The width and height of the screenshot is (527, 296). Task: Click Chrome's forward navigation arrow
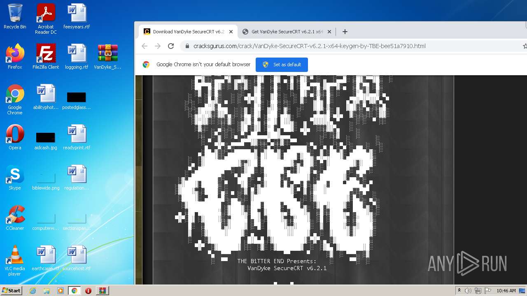pyautogui.click(x=158, y=46)
